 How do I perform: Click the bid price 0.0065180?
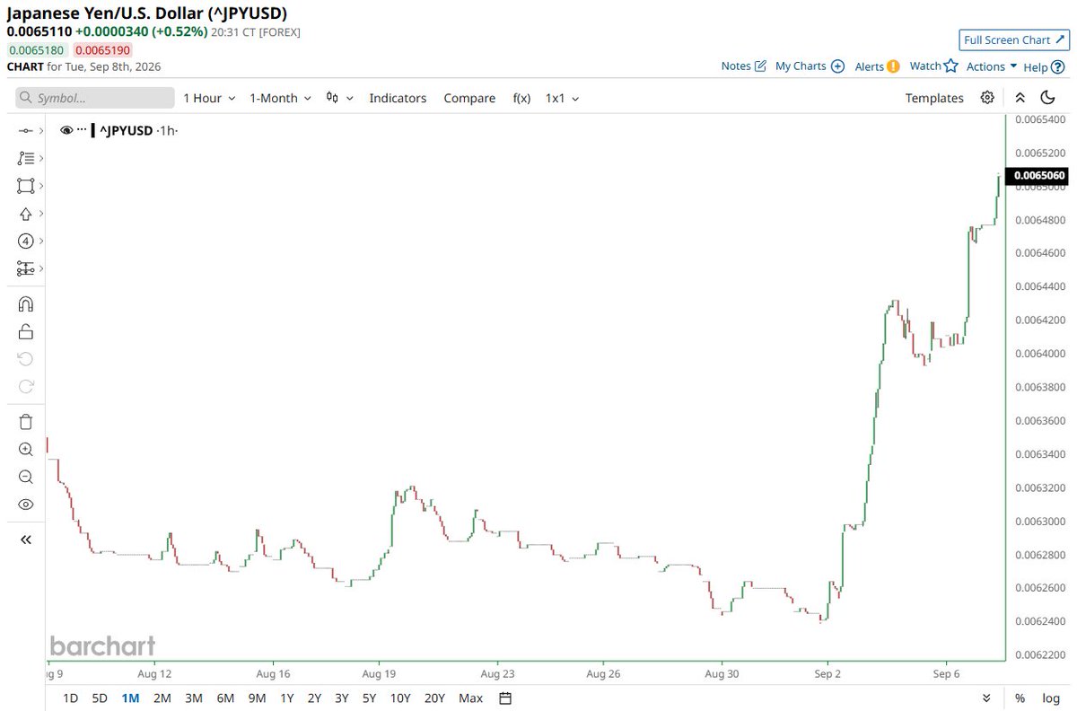tap(35, 51)
